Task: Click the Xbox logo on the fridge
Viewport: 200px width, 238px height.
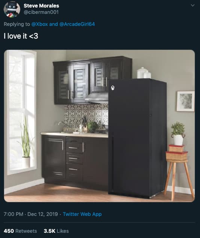Action: coord(113,88)
